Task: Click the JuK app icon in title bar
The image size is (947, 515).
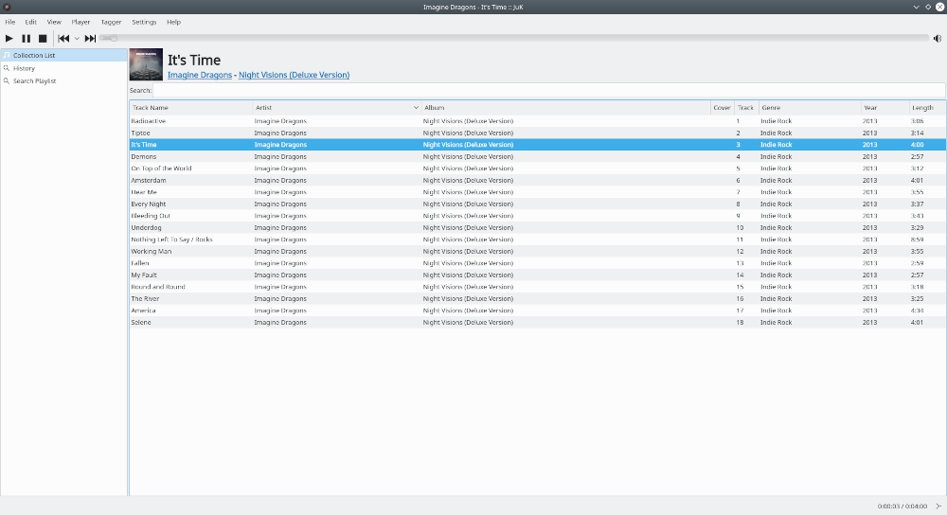Action: click(x=8, y=8)
